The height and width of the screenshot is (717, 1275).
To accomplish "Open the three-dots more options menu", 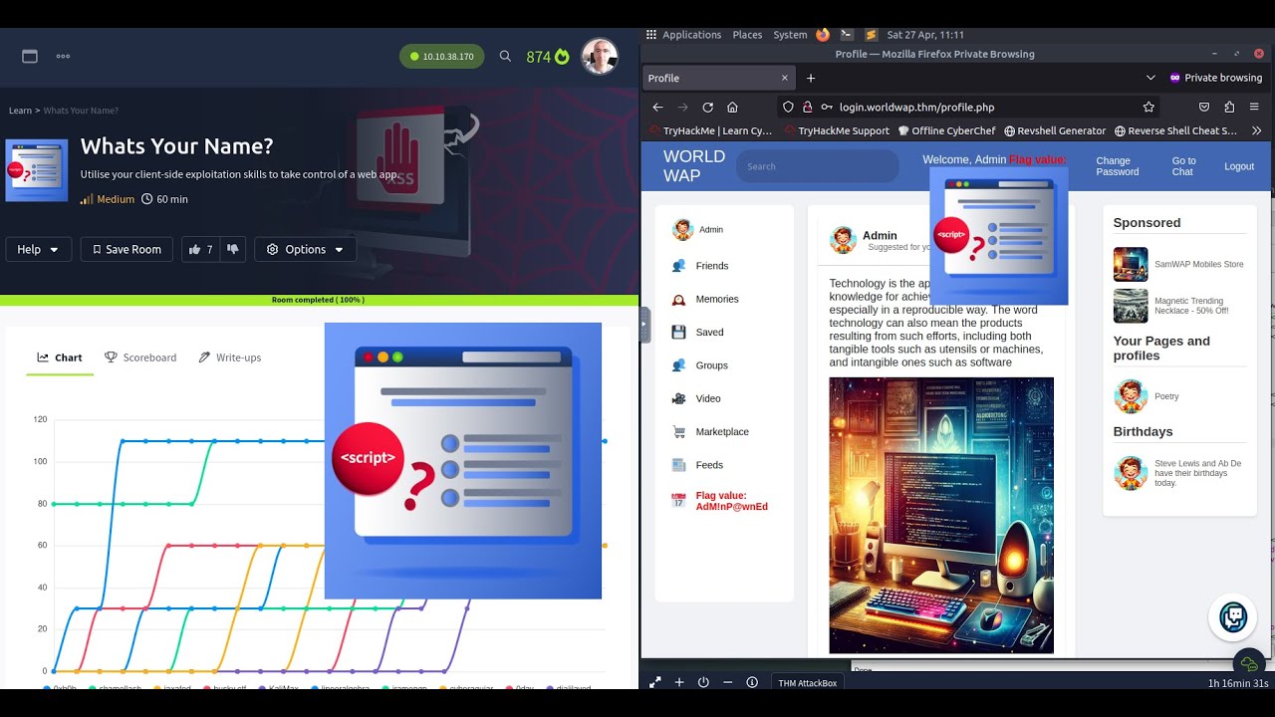I will [63, 57].
